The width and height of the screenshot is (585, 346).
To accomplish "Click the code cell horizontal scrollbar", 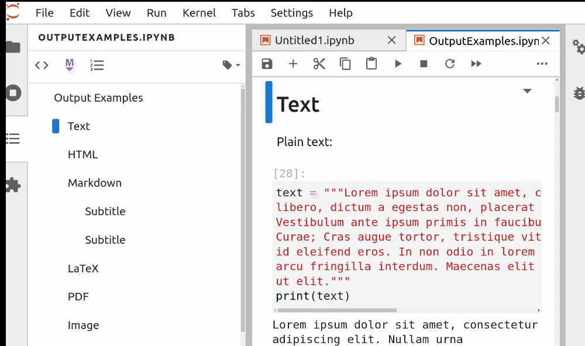I will click(337, 310).
